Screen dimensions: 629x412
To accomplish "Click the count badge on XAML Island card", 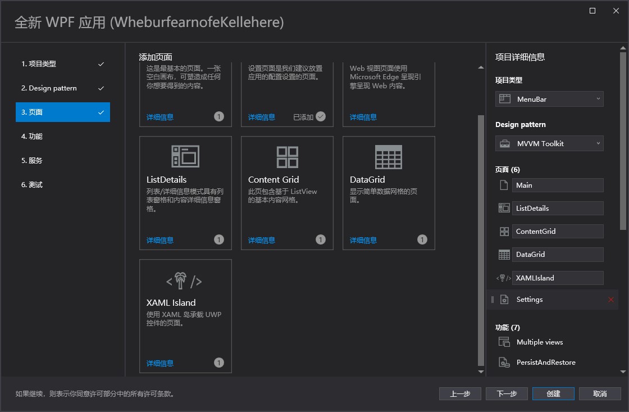I will tap(218, 363).
